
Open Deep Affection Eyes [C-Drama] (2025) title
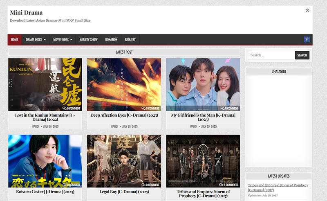(x=124, y=115)
